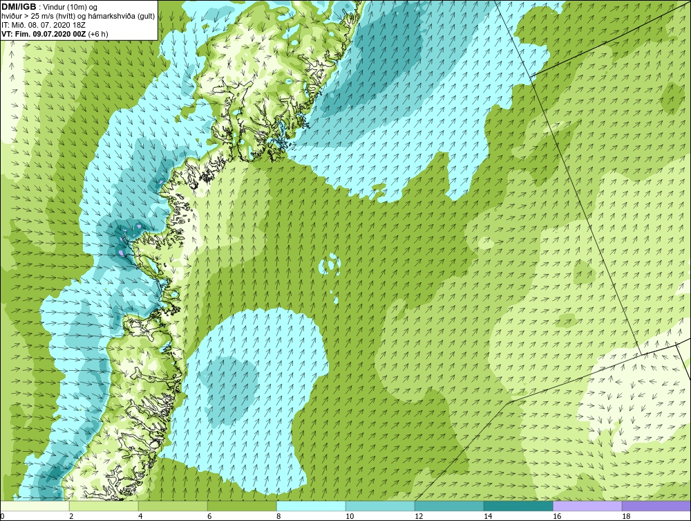Click the 12-14 m/s teal legend swatch
691x521 pixels.
coord(449,506)
